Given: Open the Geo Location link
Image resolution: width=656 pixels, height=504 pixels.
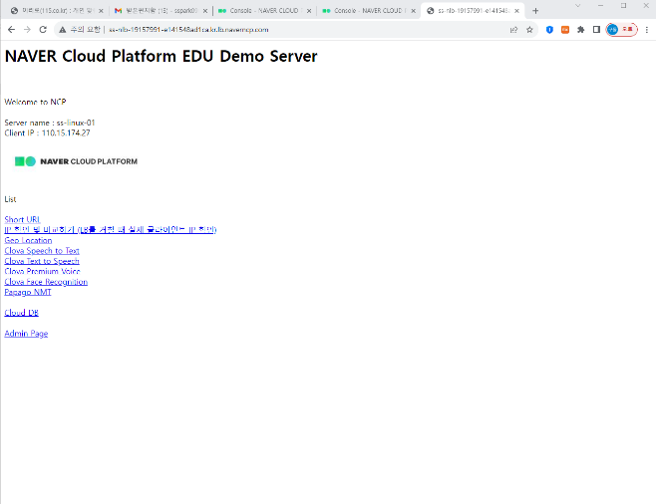Looking at the screenshot, I should [28, 240].
